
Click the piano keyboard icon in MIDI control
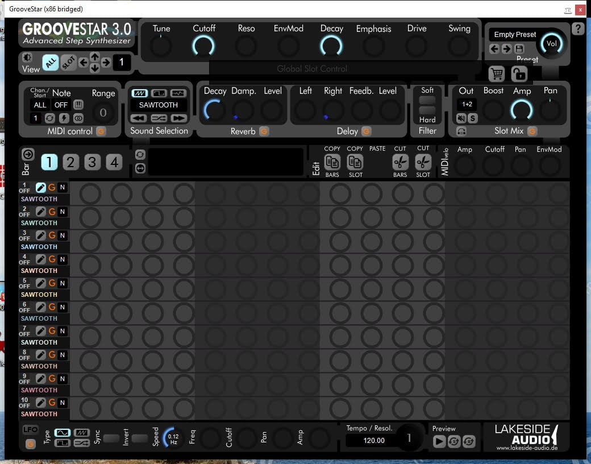click(78, 105)
